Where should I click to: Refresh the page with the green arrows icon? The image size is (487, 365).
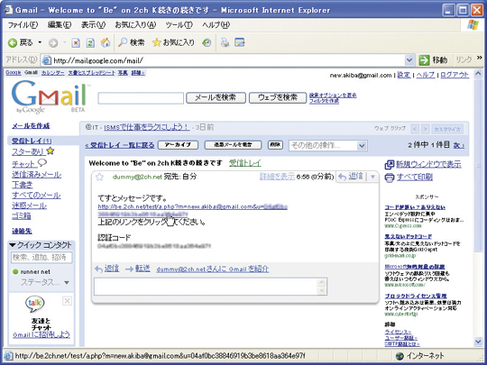pos(90,43)
